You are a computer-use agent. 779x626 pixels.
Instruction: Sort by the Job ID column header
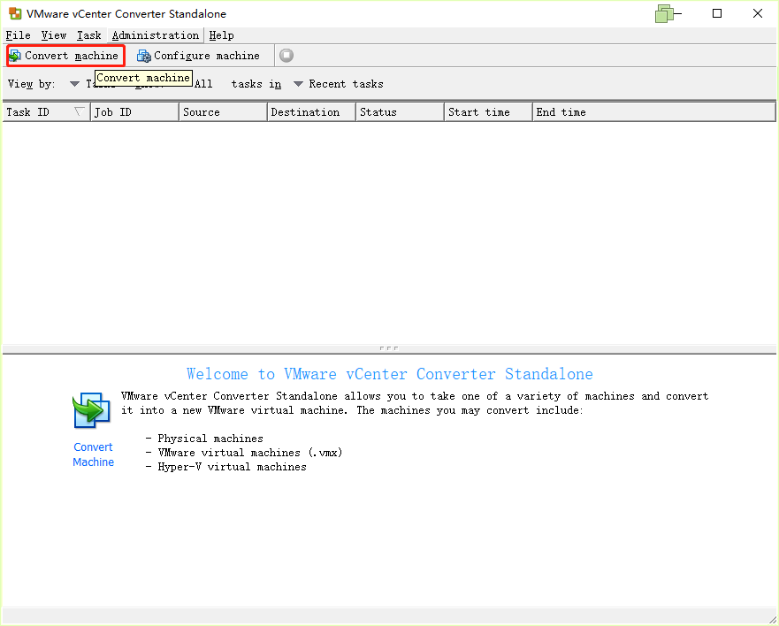[134, 112]
